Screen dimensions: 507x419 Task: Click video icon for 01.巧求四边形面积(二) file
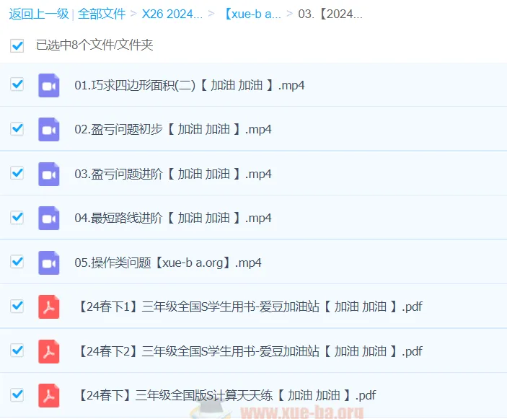tap(48, 85)
